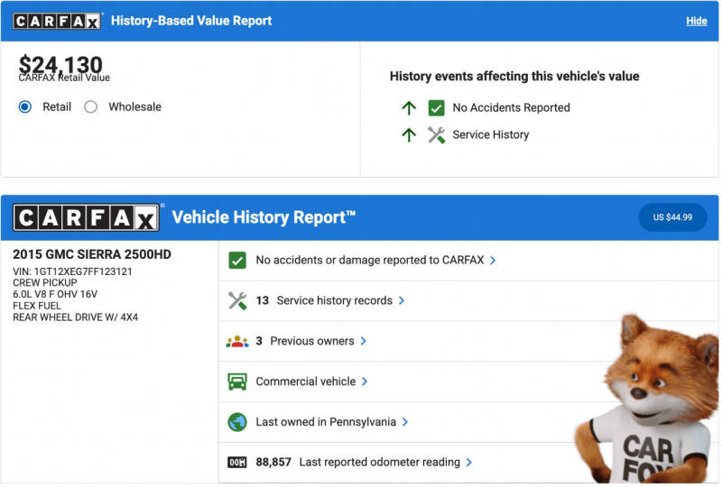Hide the History-Based Value Report
The height and width of the screenshot is (487, 722).
click(696, 21)
